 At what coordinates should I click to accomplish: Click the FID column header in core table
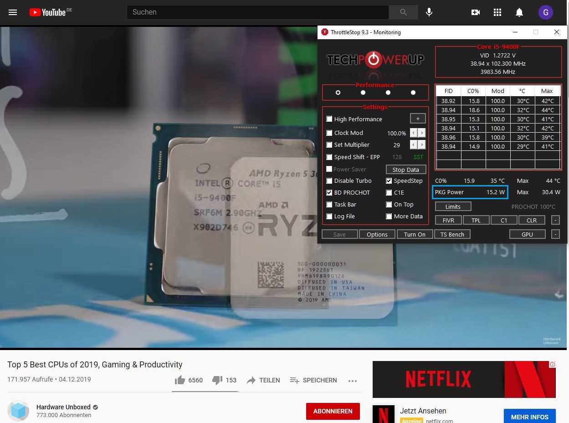point(448,91)
